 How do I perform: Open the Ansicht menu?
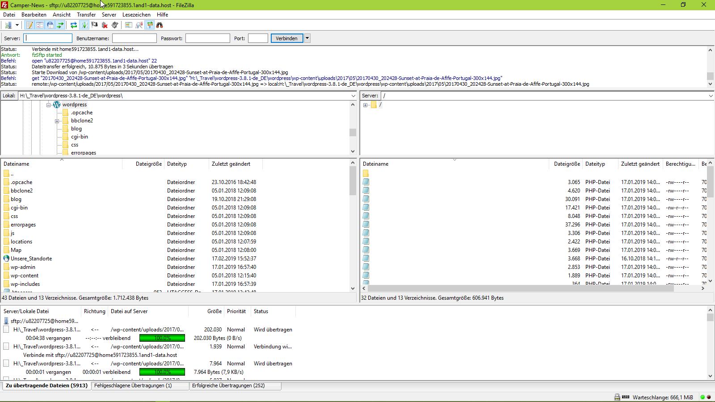(62, 15)
